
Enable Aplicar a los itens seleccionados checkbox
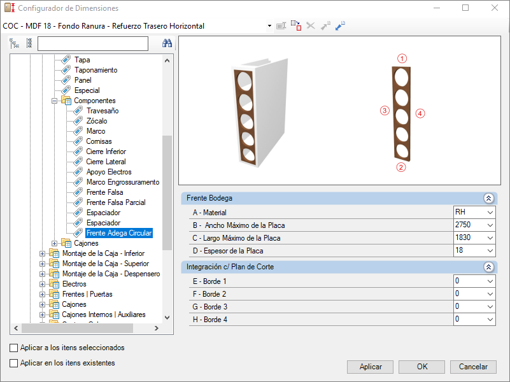click(13, 348)
